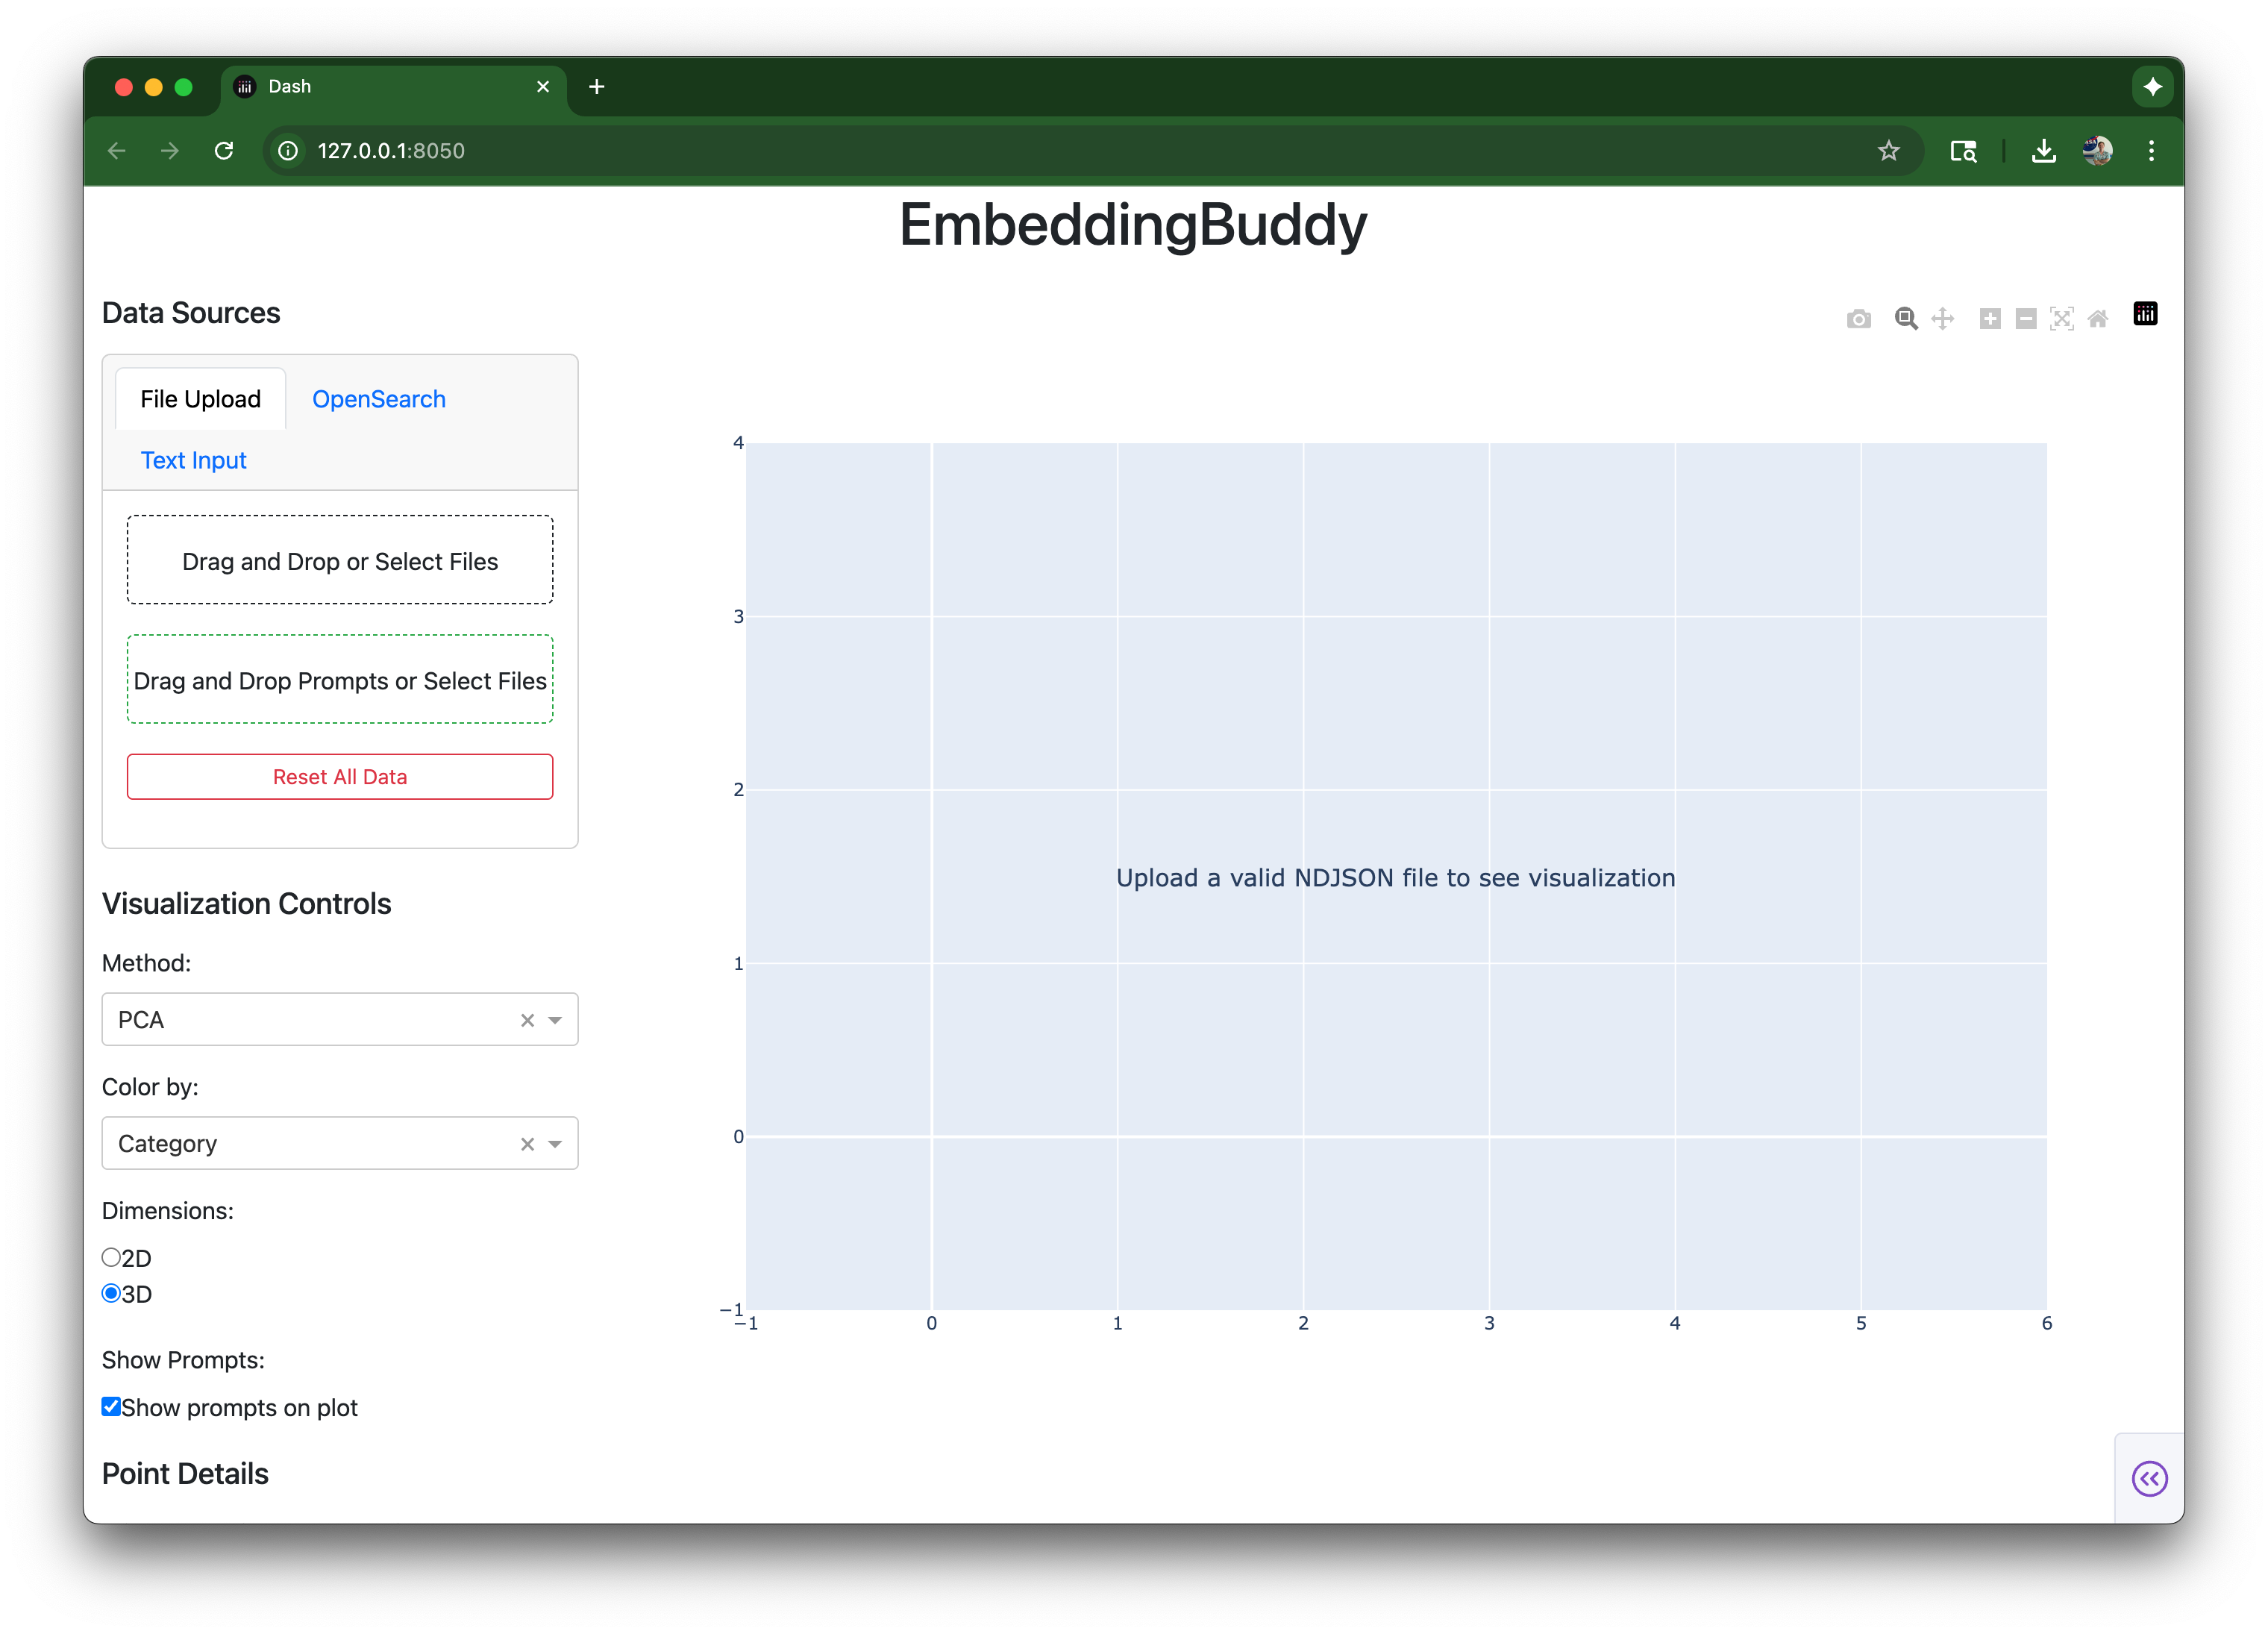Screen dimensions: 2268x1634
Task: Select the 2D dimensions radio button
Action: tap(112, 1257)
